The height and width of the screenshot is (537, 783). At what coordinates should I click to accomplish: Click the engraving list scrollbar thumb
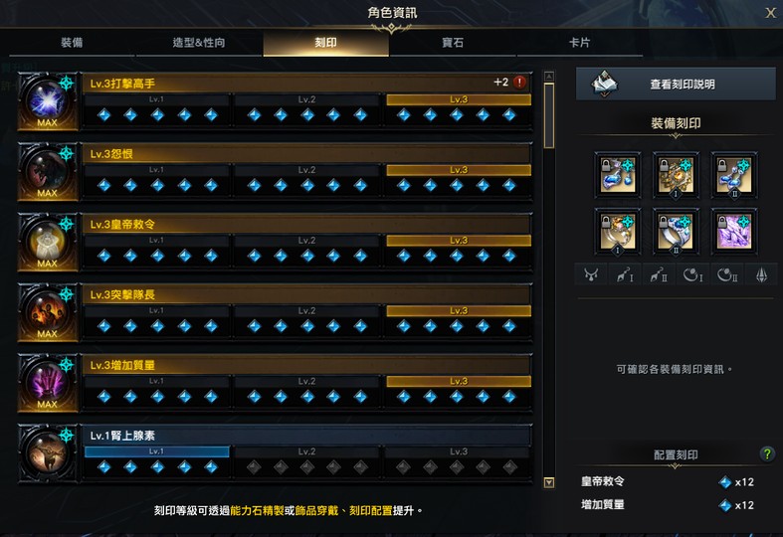549,115
